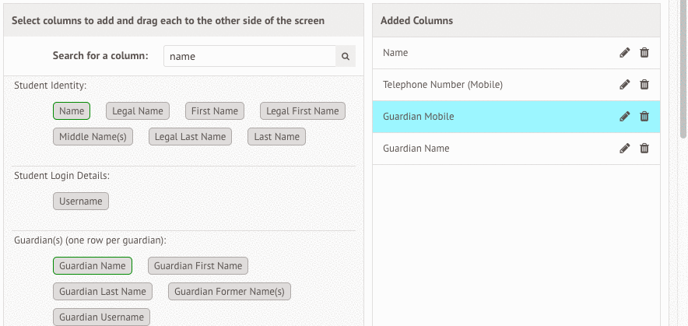
Task: Choose the First Name column chip
Action: point(215,111)
